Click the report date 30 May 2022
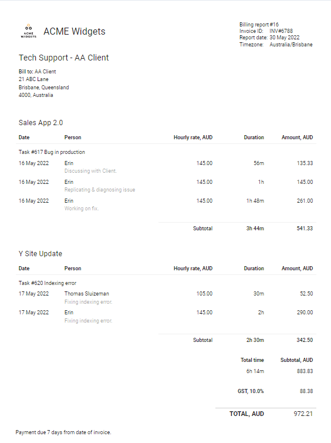The height and width of the screenshot is (443, 331). coord(285,38)
